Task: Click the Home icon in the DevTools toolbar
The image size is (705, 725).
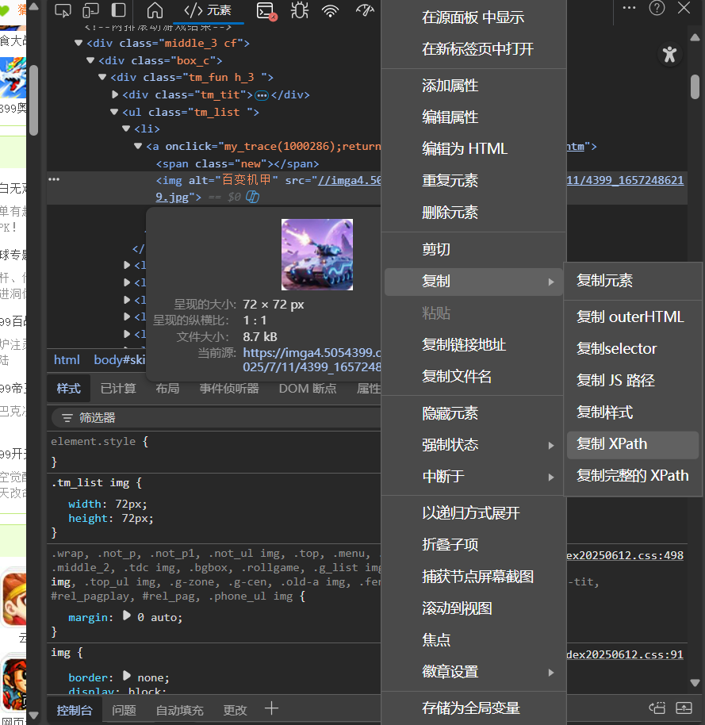Action: (x=155, y=11)
